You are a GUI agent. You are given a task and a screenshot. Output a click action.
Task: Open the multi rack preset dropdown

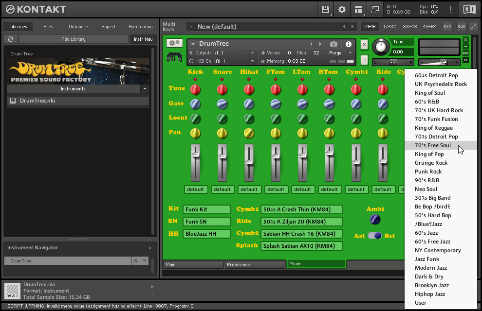(x=191, y=27)
